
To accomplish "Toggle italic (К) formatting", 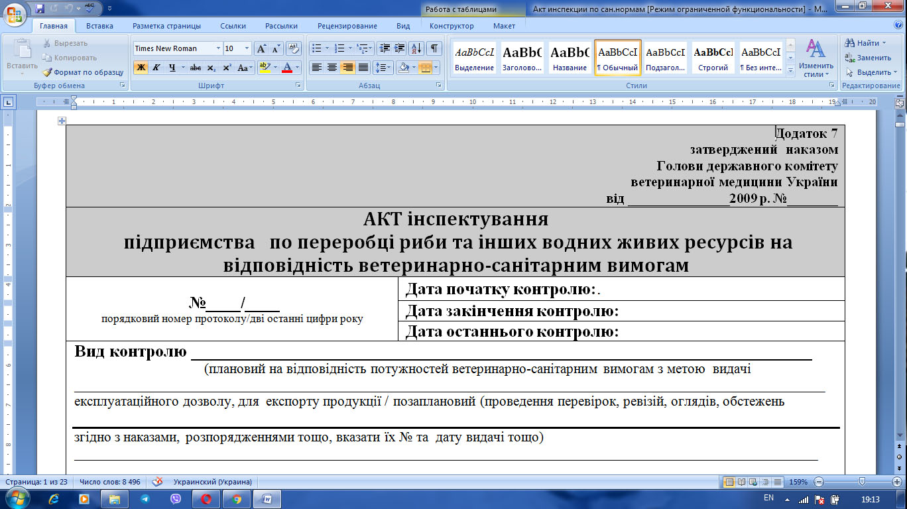I will [156, 68].
